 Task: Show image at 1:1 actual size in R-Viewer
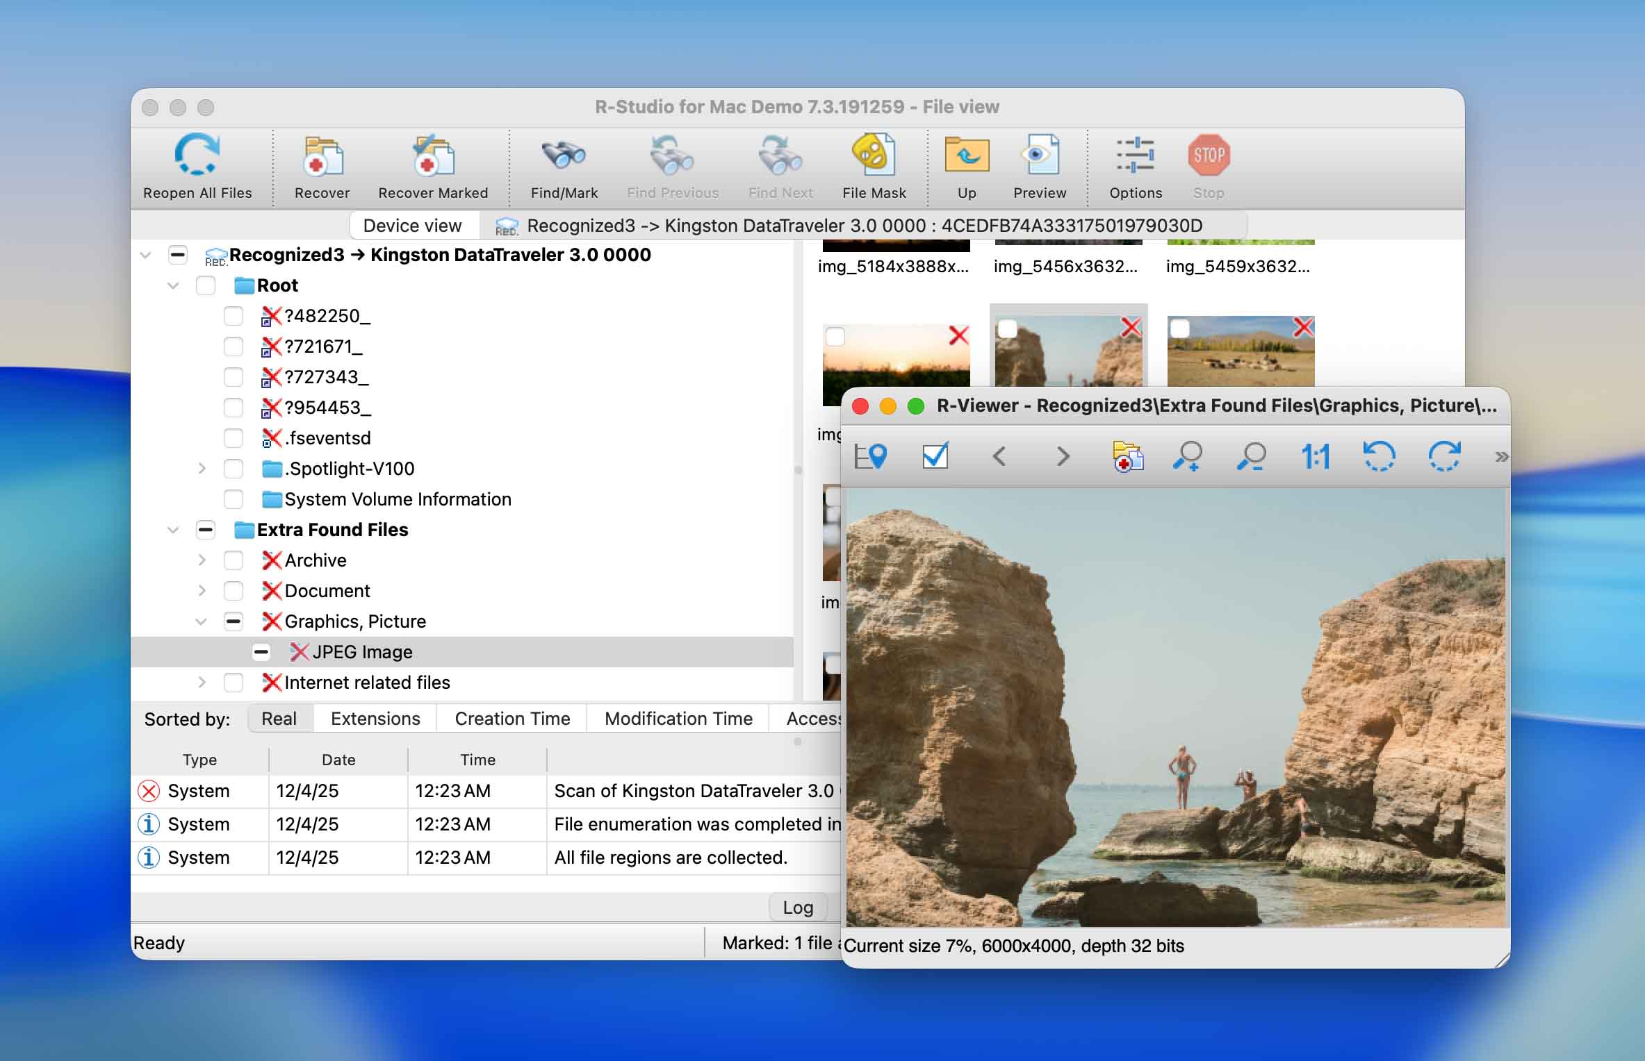1314,457
